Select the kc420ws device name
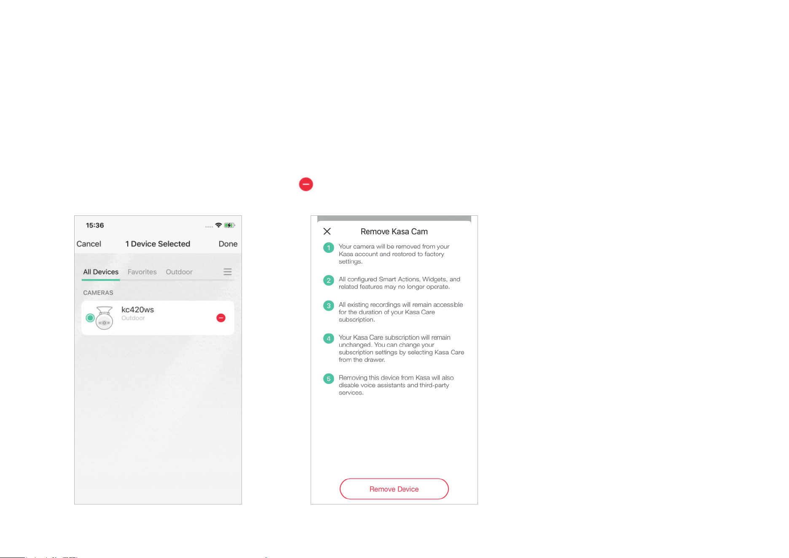789x558 pixels. 137,310
